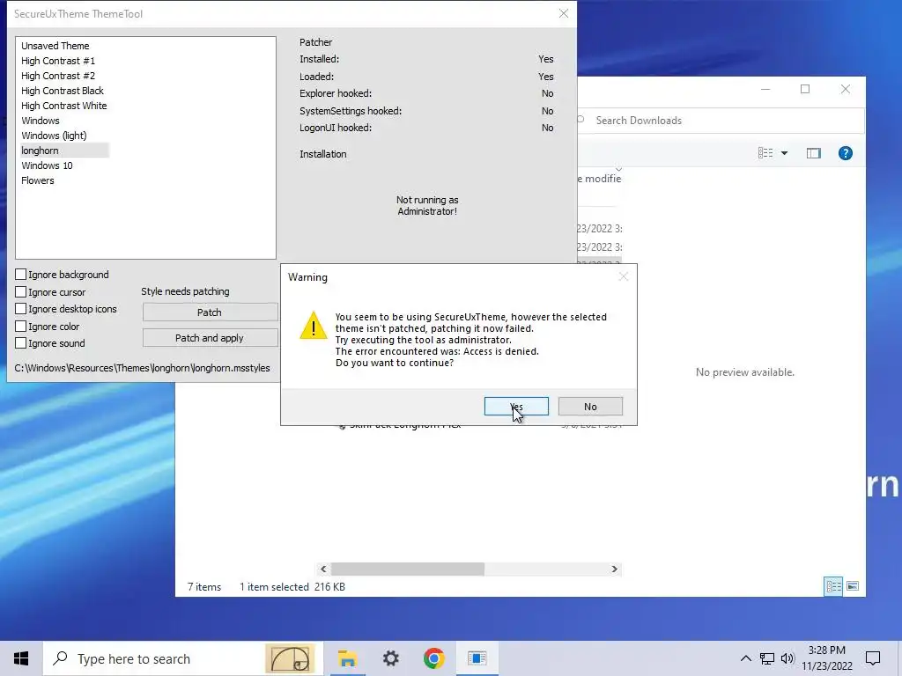Image resolution: width=902 pixels, height=676 pixels.
Task: Switch Explorer to large icons view
Action: tap(853, 586)
